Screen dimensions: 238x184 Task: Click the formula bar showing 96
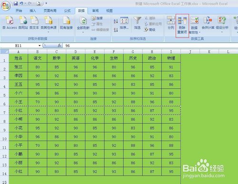click(x=150, y=46)
